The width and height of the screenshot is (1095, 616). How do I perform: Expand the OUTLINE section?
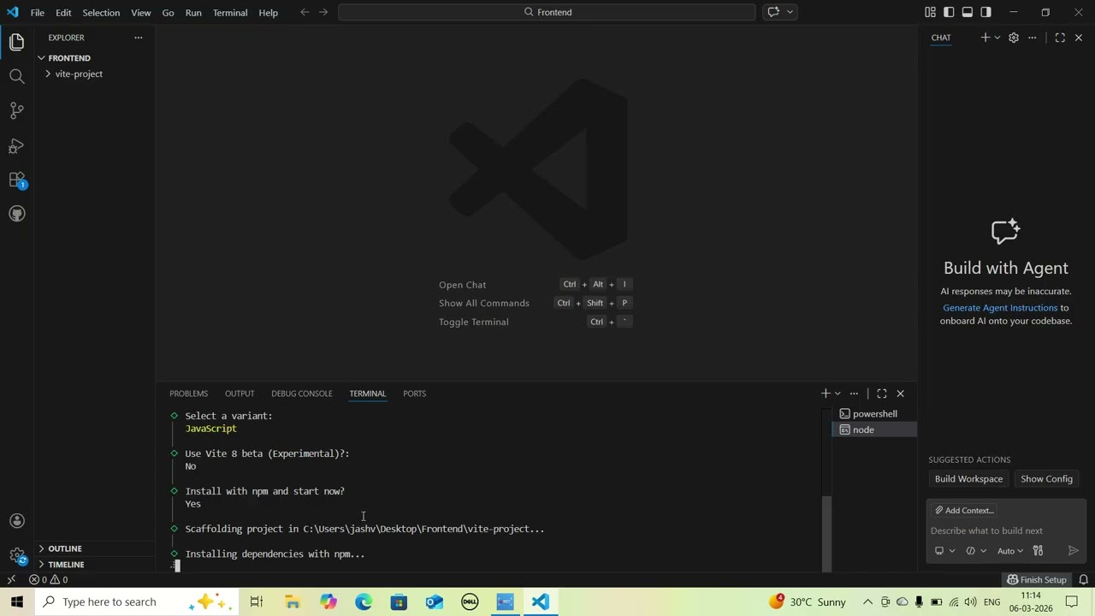[x=94, y=548]
